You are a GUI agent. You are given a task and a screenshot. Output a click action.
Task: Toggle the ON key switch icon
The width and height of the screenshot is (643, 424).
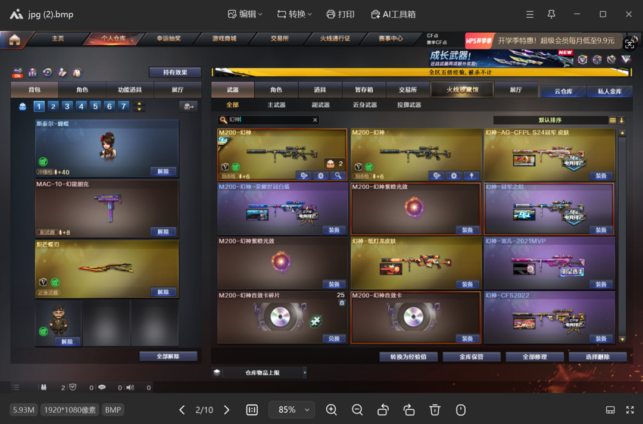point(18,73)
